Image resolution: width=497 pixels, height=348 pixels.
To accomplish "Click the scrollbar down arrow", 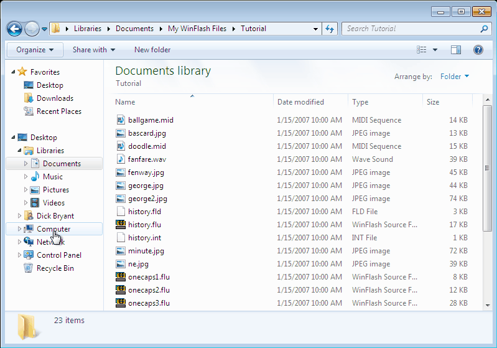I will 488,306.
